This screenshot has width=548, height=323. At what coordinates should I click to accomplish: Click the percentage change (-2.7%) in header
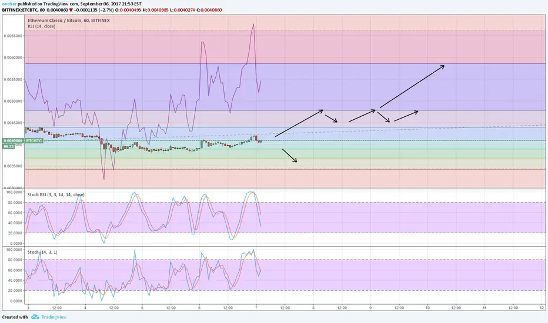click(106, 10)
